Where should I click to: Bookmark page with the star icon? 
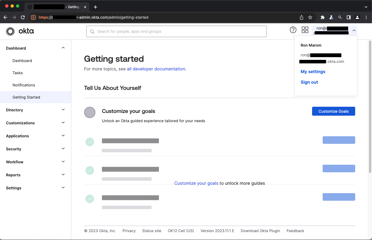[x=310, y=17]
